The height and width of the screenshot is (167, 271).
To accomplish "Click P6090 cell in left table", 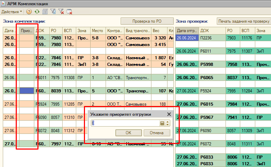I will tap(42, 117).
